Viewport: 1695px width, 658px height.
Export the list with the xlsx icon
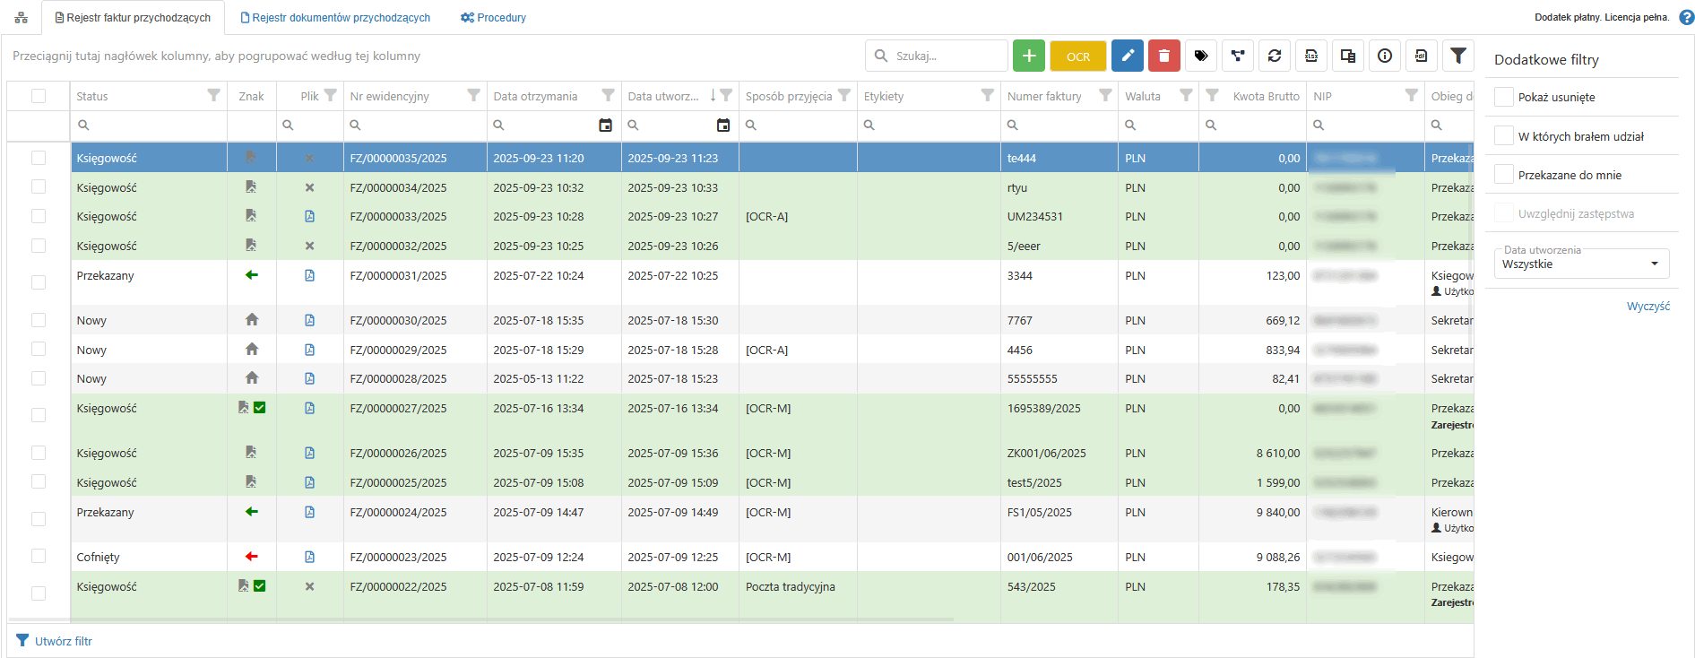pyautogui.click(x=1311, y=56)
